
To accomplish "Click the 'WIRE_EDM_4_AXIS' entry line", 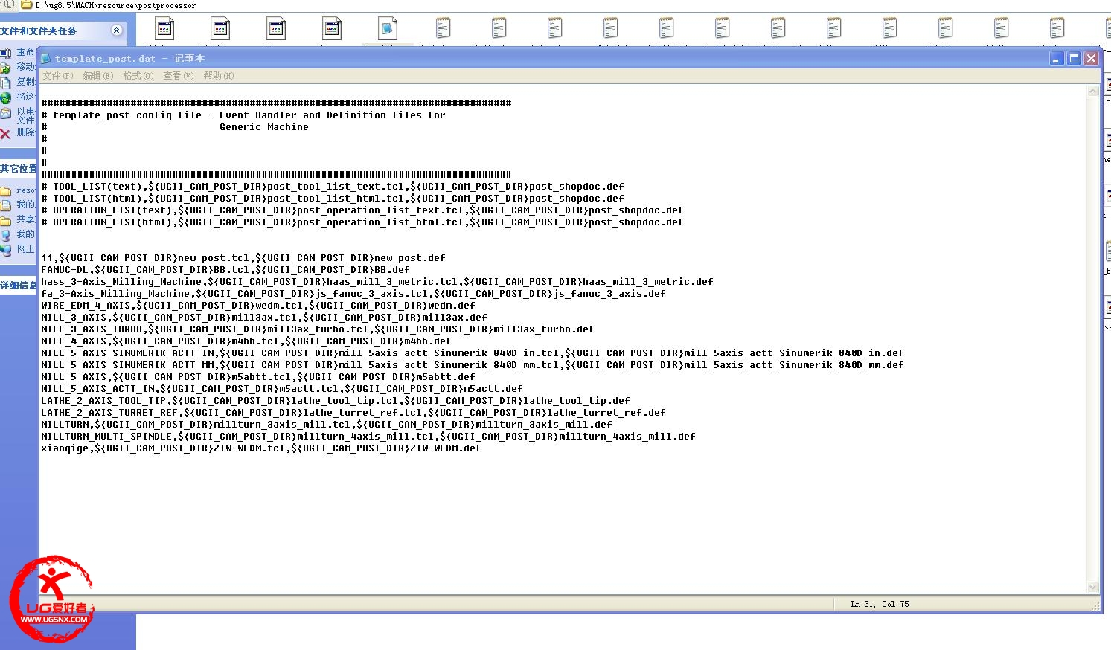I will [x=258, y=306].
